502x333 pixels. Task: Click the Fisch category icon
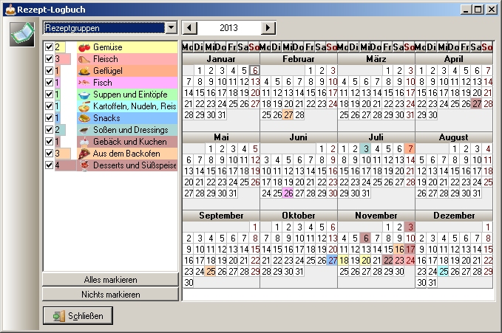point(84,83)
